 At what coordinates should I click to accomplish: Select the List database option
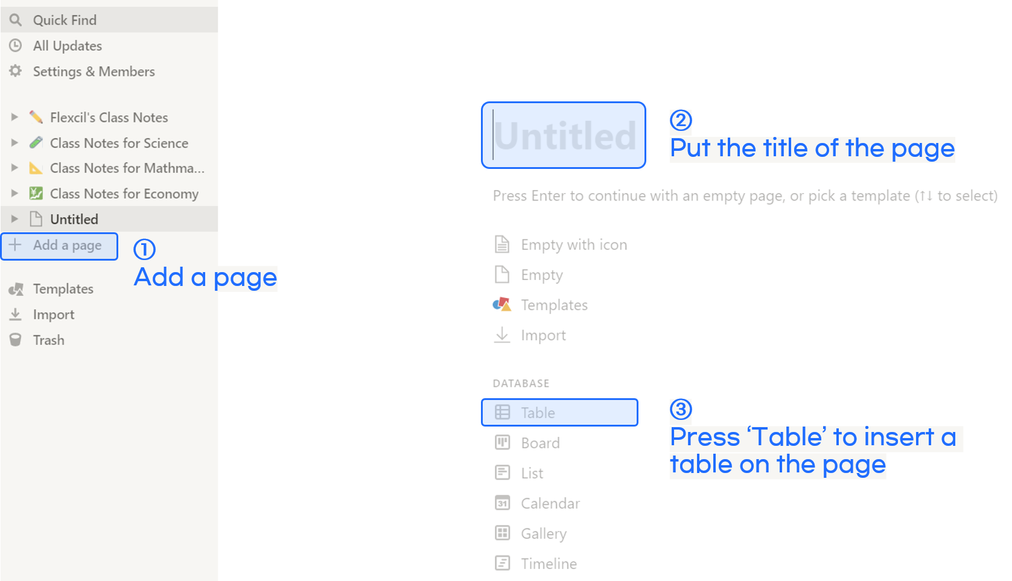(519, 473)
